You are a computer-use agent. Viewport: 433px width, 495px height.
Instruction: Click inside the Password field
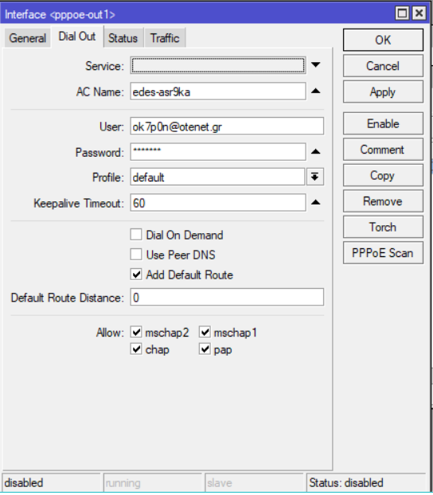[218, 152]
